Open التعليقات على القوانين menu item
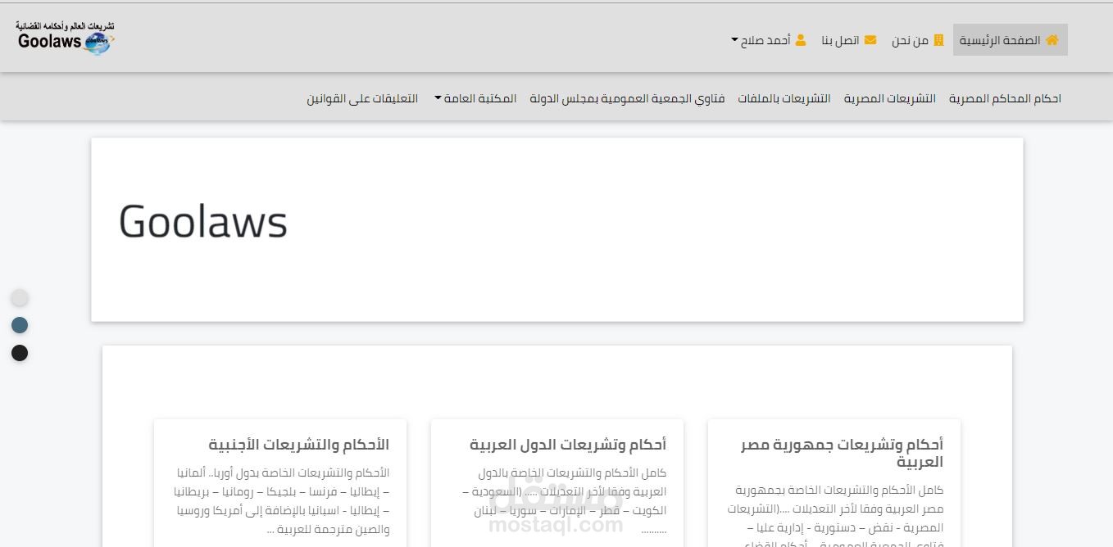The height and width of the screenshot is (547, 1113). [x=362, y=99]
